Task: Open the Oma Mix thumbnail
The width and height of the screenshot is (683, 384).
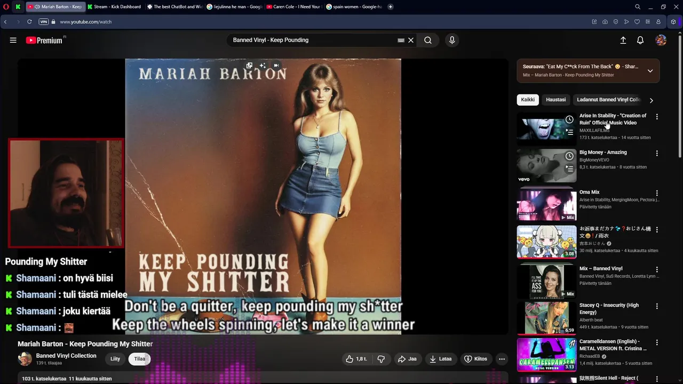Action: (x=546, y=205)
